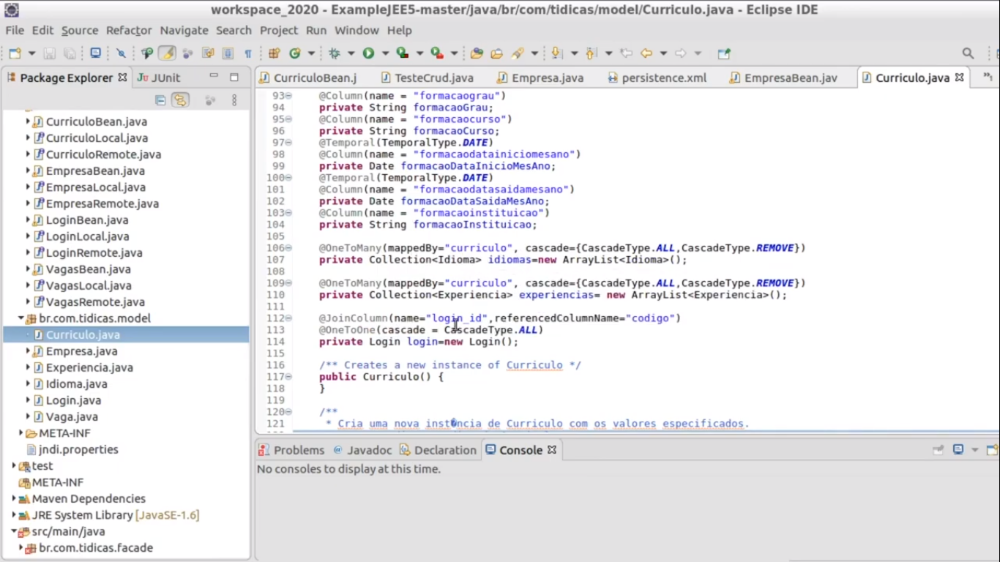Open the External Tools dropdown arrow
The width and height of the screenshot is (1000, 562).
(x=454, y=53)
